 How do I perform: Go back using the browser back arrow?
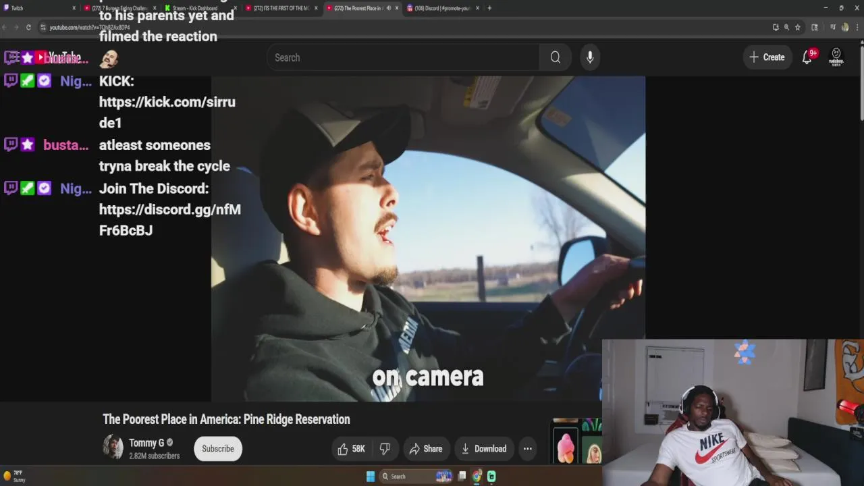5,27
